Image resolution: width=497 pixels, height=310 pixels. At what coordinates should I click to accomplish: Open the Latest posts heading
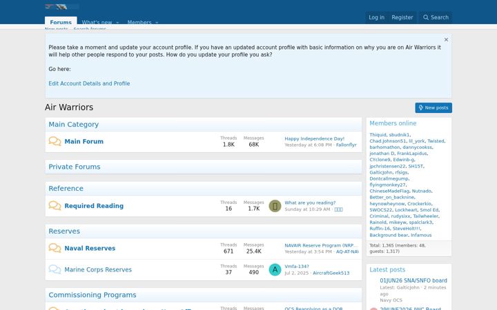[x=387, y=270]
